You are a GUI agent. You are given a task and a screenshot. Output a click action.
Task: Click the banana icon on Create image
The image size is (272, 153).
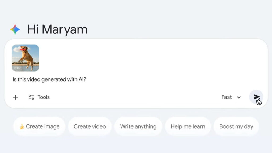point(22,127)
